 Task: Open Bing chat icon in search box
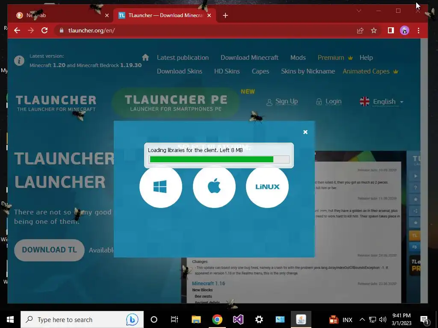click(132, 319)
